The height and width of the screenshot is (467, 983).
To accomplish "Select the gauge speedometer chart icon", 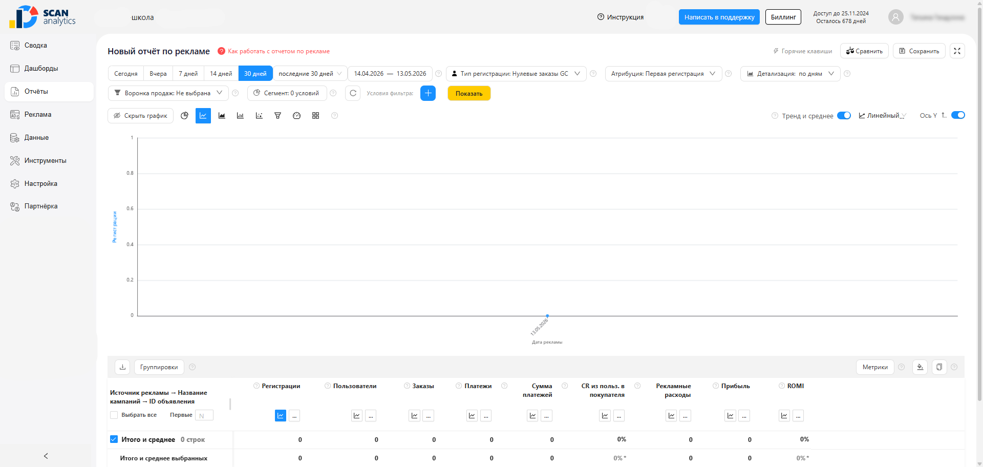I will pyautogui.click(x=296, y=116).
